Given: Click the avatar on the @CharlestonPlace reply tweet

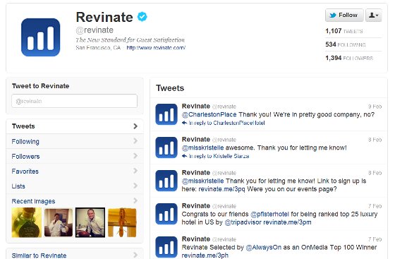Looking at the screenshot, I should coord(166,114).
